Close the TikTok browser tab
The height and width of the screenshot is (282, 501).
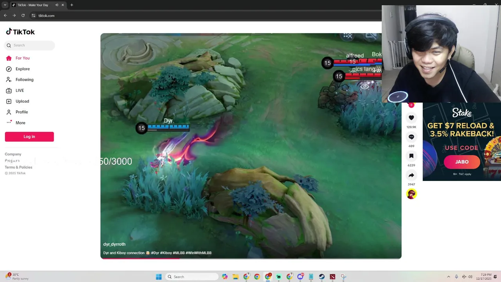(63, 5)
